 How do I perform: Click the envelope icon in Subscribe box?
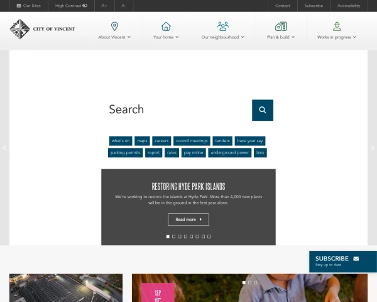(356, 259)
